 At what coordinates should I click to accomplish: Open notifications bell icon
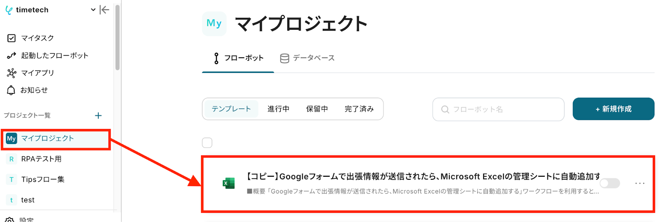click(x=11, y=90)
